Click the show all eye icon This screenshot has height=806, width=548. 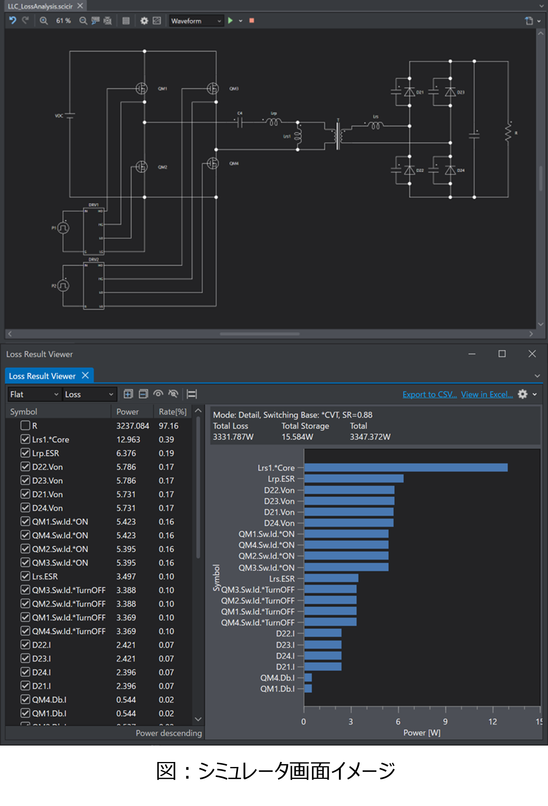click(158, 394)
